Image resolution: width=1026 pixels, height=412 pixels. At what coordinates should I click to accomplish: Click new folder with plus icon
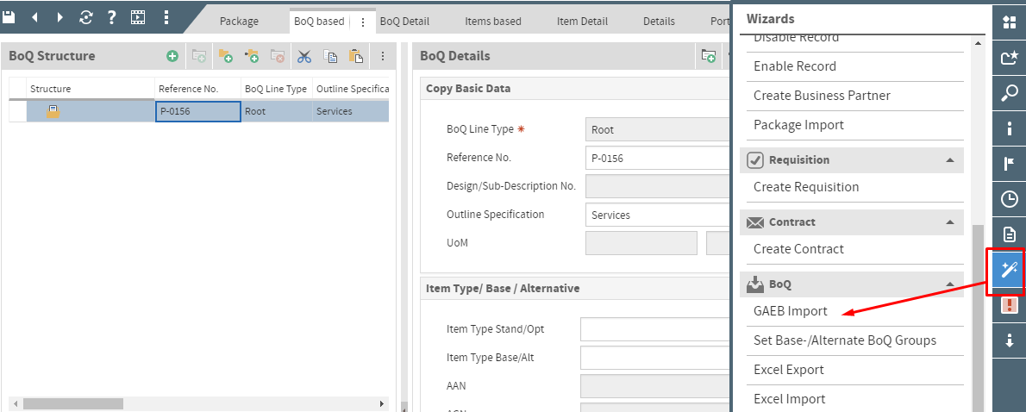[226, 56]
